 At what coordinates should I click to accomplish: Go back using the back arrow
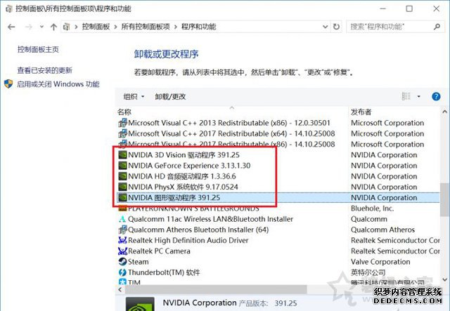coord(11,27)
